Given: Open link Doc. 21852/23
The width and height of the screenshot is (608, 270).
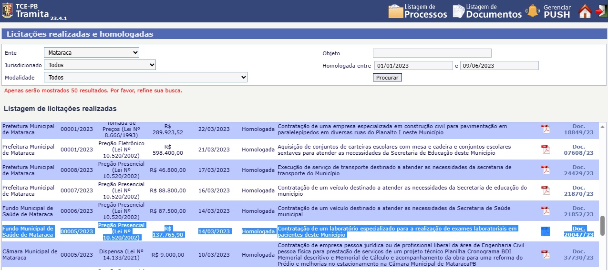Looking at the screenshot, I should (578, 211).
